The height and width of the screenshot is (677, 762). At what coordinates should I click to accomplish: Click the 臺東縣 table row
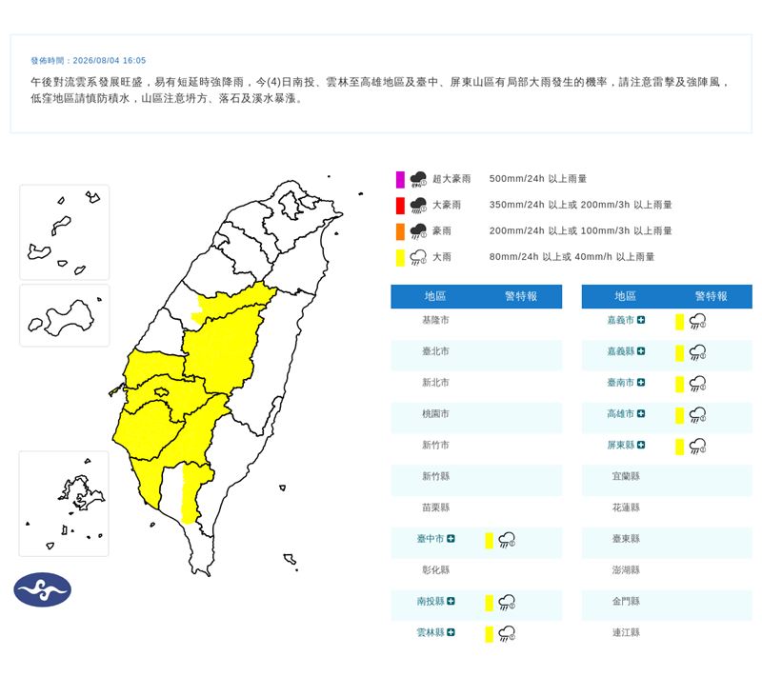(x=667, y=543)
